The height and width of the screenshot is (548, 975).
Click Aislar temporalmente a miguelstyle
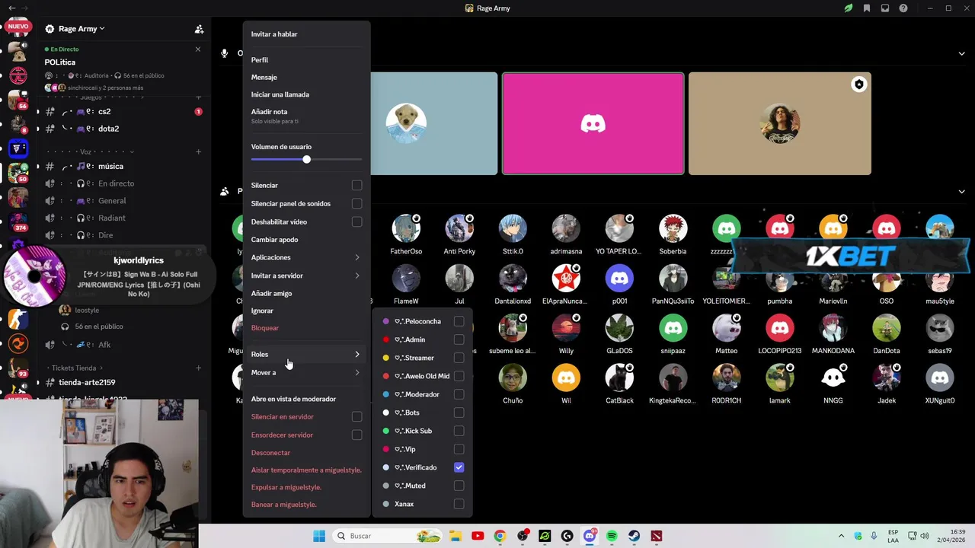306,470
